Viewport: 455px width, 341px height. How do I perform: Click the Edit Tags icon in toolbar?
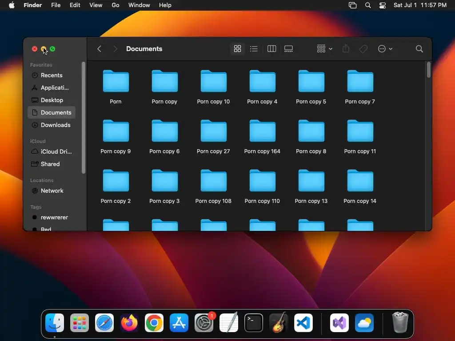point(363,49)
